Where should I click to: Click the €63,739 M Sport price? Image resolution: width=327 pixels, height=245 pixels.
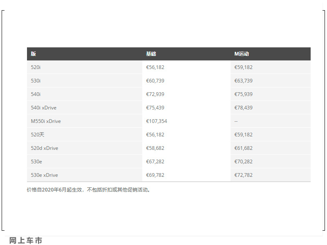click(x=243, y=81)
